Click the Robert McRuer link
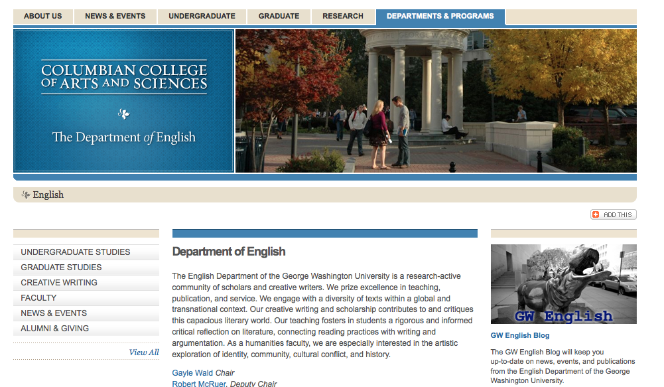Image resolution: width=664 pixels, height=387 pixels. (199, 384)
